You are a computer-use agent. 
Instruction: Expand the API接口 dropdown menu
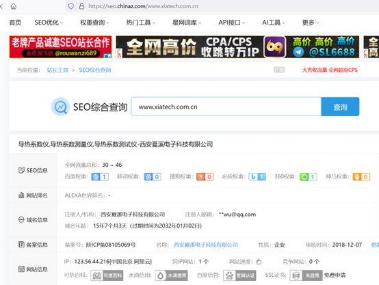(x=232, y=23)
